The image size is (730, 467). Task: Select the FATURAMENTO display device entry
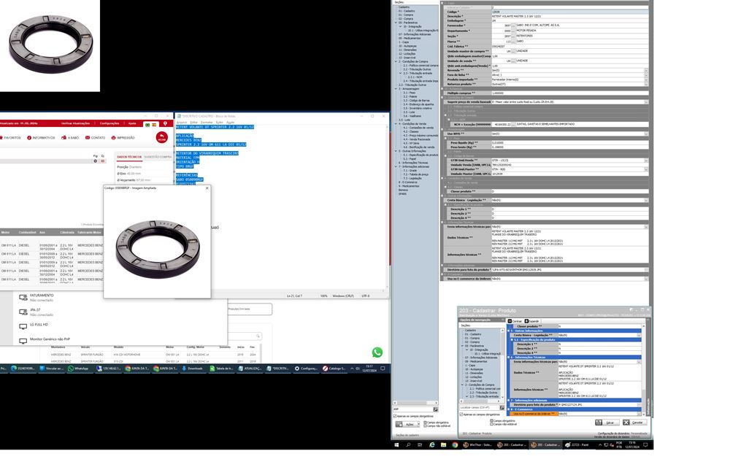point(37,297)
